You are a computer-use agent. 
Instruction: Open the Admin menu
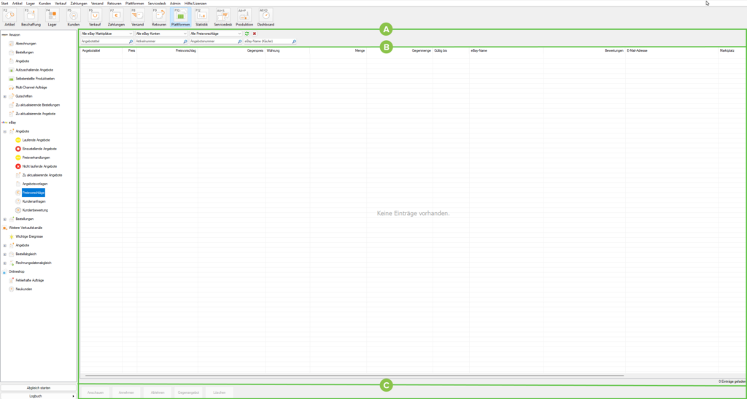[175, 3]
